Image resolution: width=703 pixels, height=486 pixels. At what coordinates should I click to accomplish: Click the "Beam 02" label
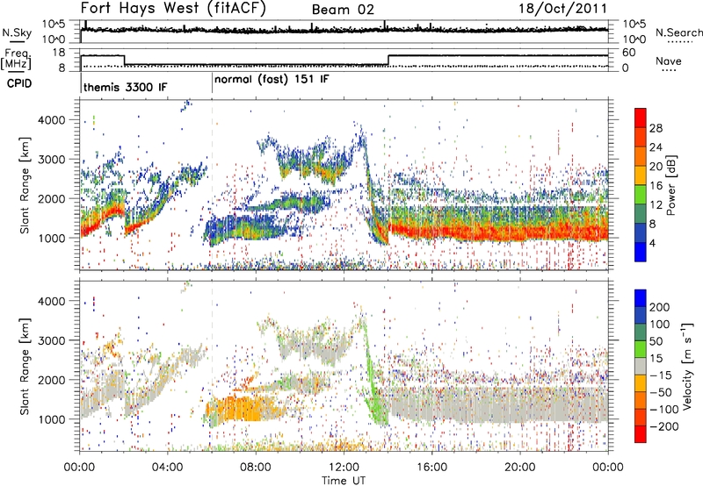click(343, 10)
